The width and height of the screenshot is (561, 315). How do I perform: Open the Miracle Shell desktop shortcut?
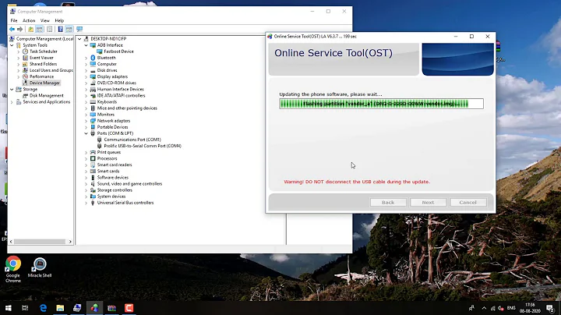point(40,267)
